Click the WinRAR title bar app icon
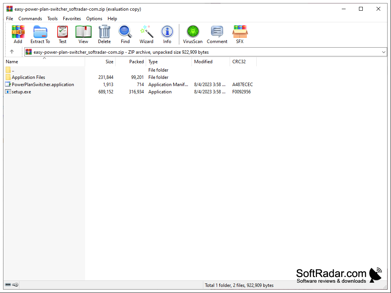391x293 pixels. tap(10, 9)
